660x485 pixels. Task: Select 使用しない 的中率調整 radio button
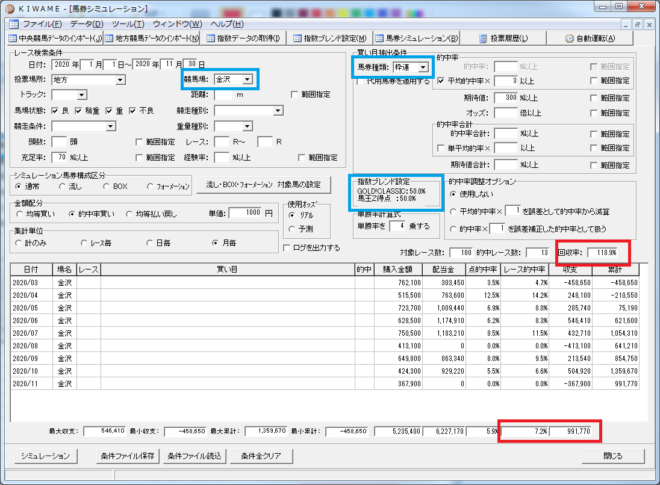tap(453, 194)
